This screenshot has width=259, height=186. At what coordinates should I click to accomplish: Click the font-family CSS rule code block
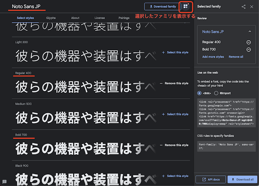tap(226, 146)
